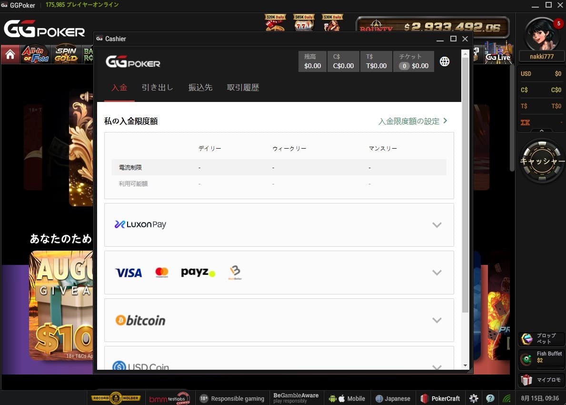
Task: Click the globe language icon in Cashier
Action: [444, 61]
